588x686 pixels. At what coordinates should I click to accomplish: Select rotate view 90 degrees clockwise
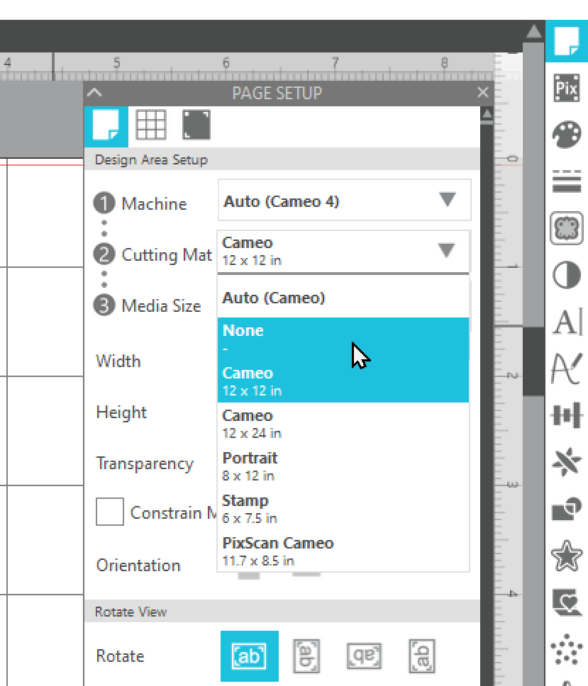tap(306, 656)
